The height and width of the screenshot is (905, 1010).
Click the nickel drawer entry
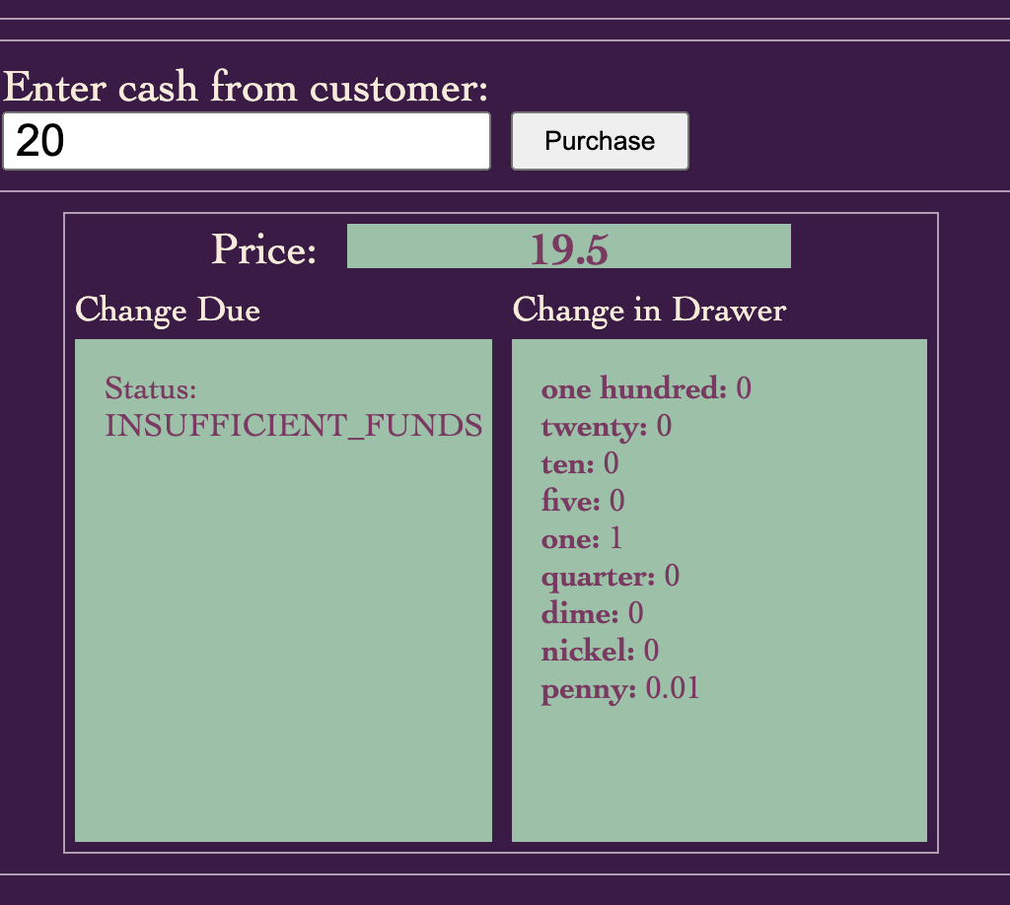click(x=600, y=650)
